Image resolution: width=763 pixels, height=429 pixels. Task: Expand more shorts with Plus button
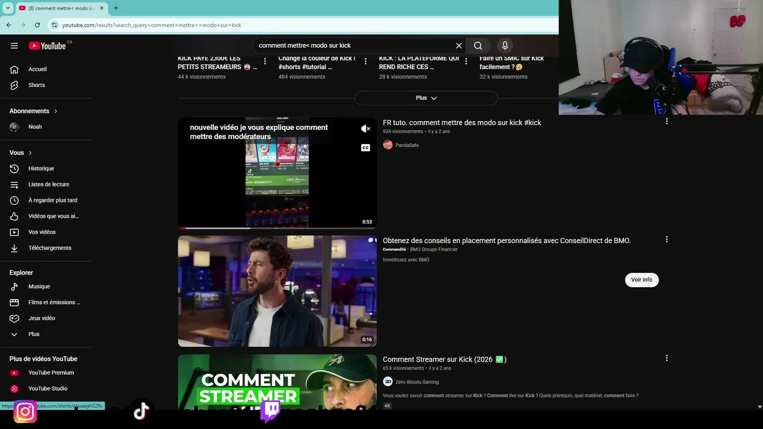426,98
